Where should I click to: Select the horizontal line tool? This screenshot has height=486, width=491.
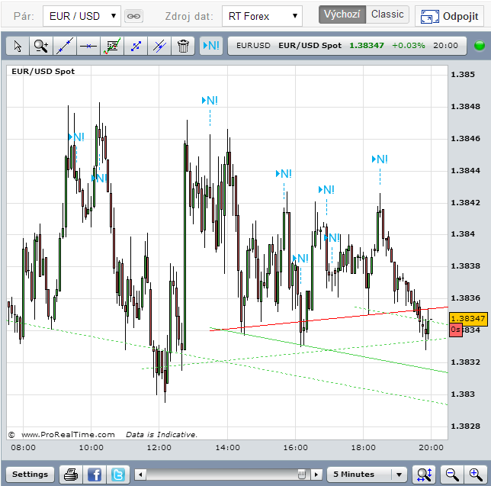tap(88, 46)
